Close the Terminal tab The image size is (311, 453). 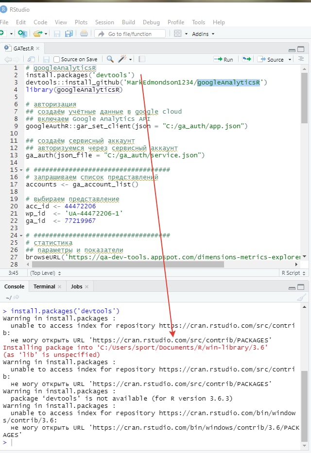tap(60, 286)
